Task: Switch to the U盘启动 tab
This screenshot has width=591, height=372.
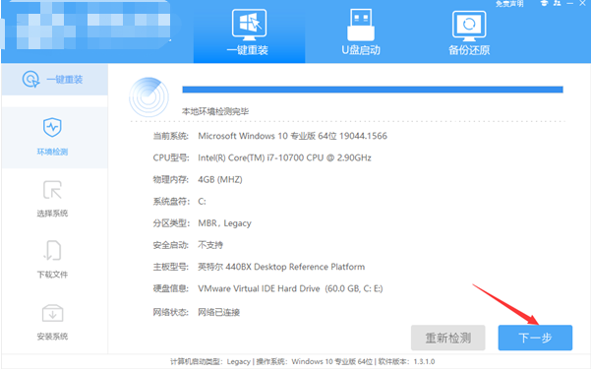Action: click(x=361, y=31)
